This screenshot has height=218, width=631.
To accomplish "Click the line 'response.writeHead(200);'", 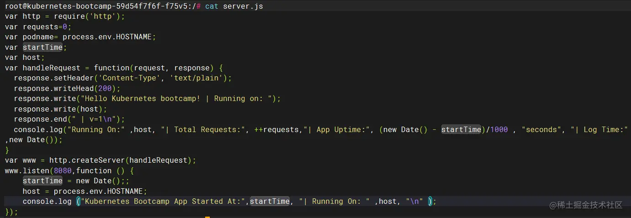I will [x=67, y=88].
